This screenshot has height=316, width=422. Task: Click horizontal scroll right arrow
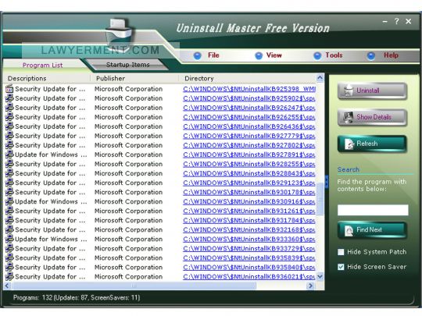[310, 286]
